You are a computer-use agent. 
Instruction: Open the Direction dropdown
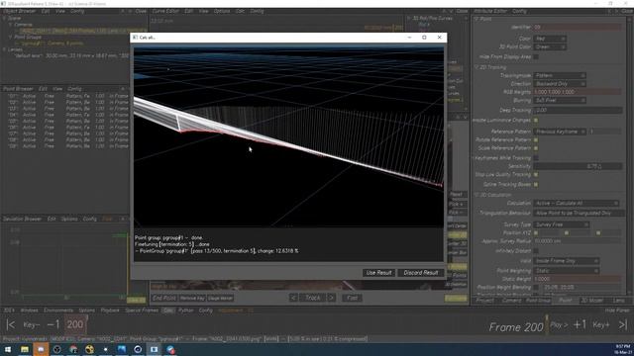tap(559, 83)
